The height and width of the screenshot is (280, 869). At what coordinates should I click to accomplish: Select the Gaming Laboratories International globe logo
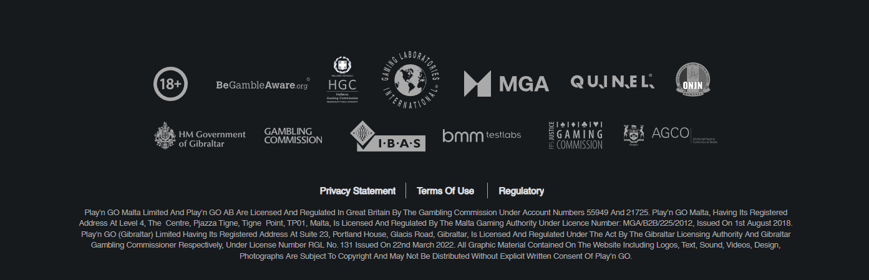[410, 80]
